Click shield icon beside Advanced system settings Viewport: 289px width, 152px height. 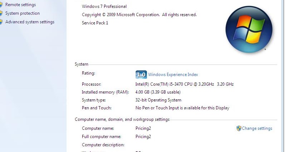click(x=1, y=22)
